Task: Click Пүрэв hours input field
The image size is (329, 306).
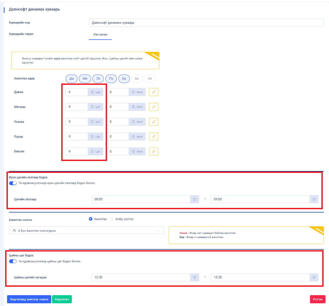Action: click(77, 137)
